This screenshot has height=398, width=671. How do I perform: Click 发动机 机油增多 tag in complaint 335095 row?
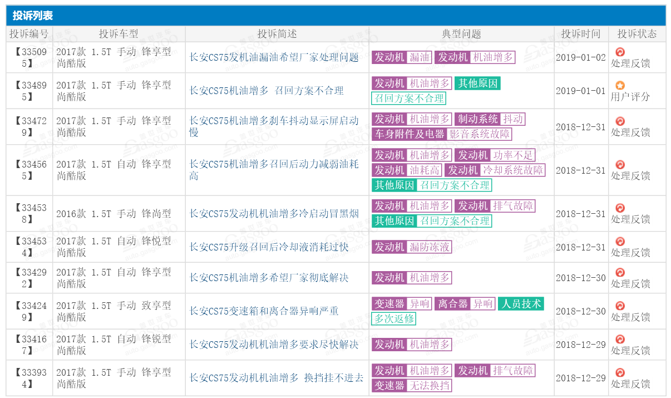tap(475, 57)
